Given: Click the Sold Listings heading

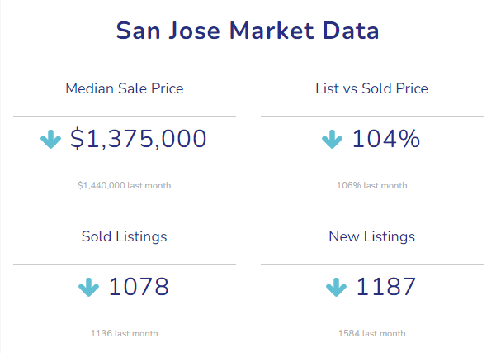Looking at the screenshot, I should coord(124,236).
